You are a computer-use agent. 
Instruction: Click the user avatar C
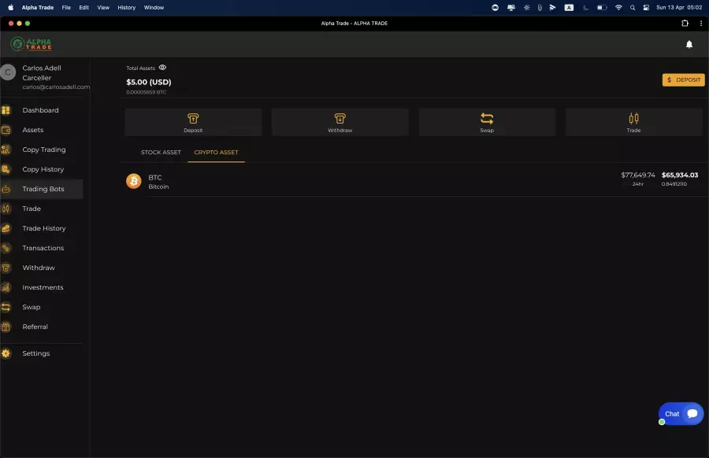tap(8, 72)
